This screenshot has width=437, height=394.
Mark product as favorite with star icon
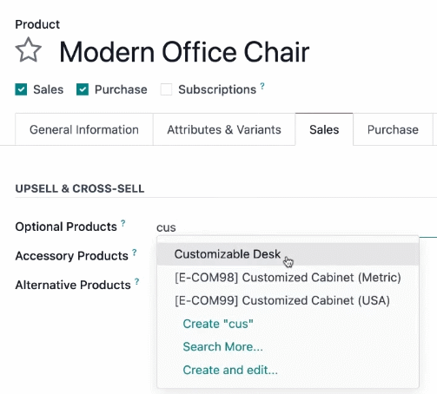29,50
